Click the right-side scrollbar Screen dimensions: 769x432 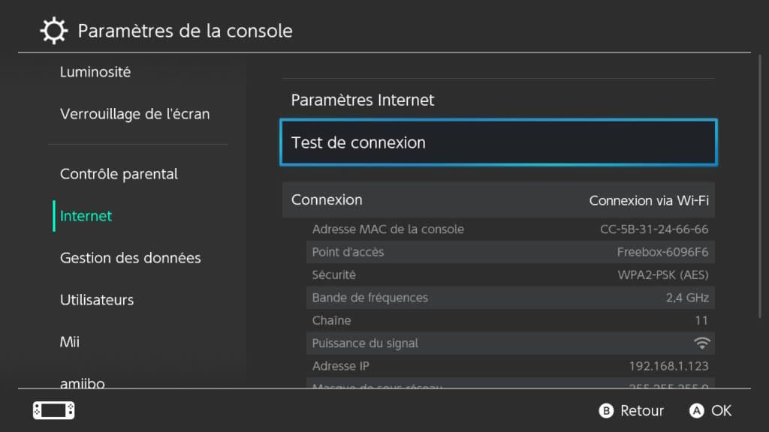760,186
